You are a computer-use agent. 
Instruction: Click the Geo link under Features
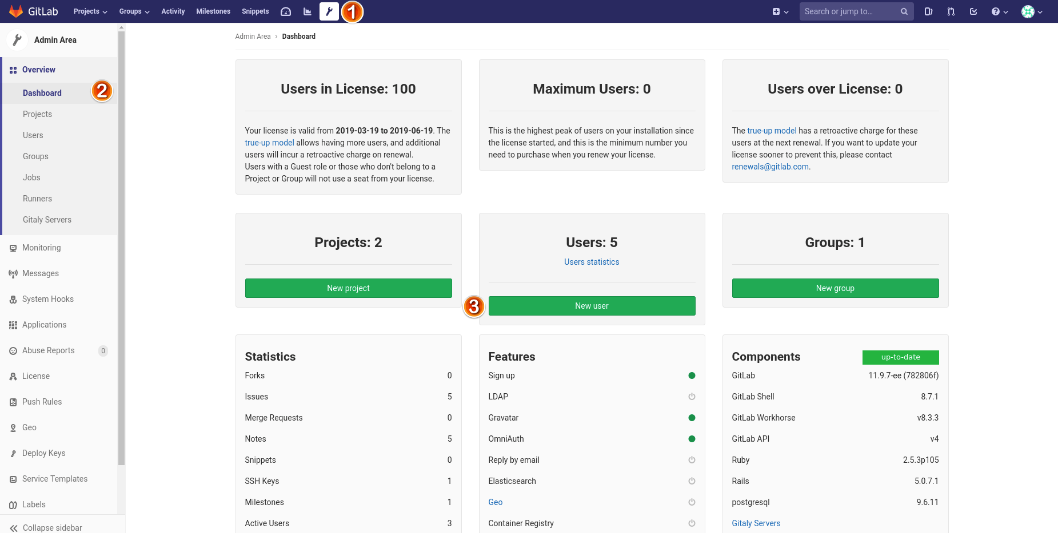(496, 502)
